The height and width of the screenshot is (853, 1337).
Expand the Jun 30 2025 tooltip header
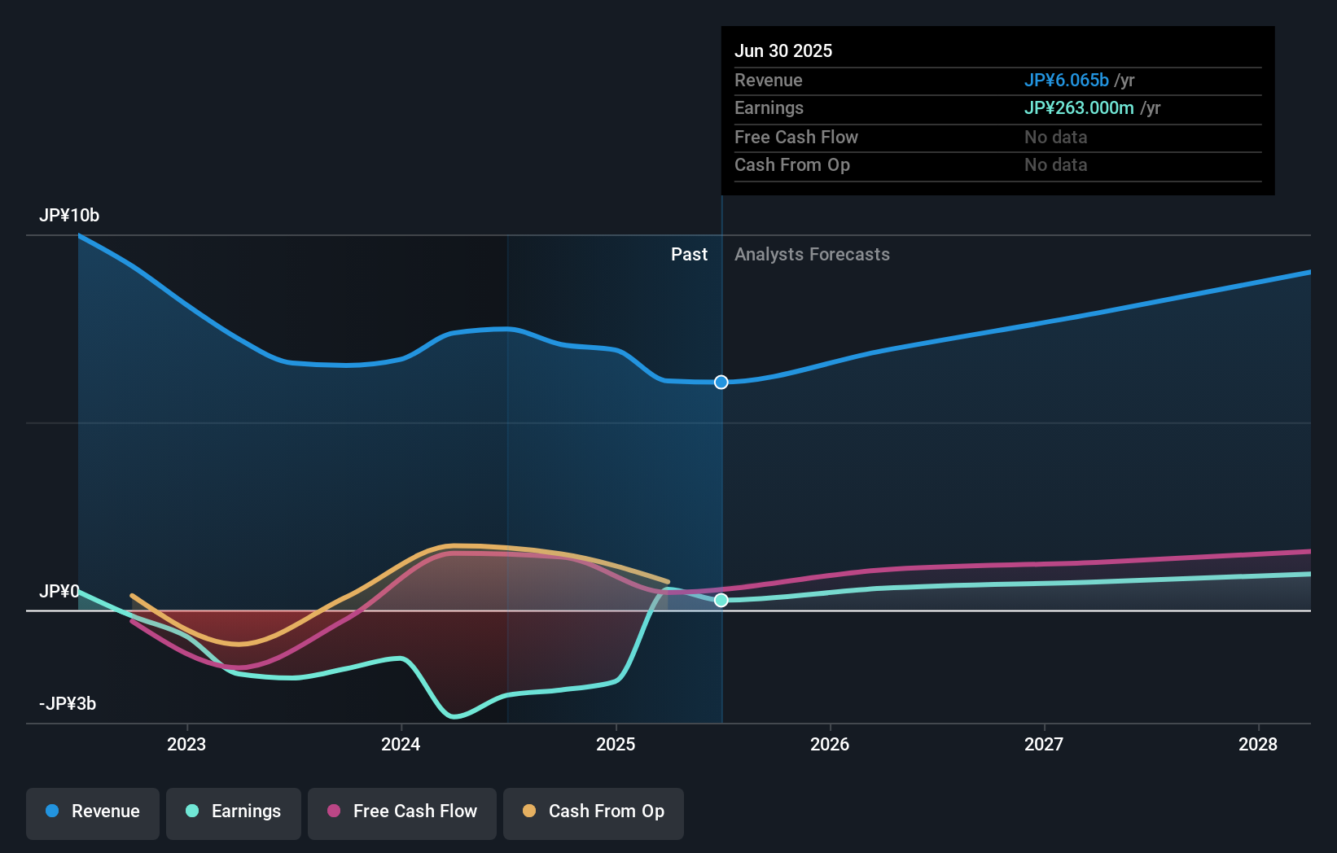tap(783, 50)
